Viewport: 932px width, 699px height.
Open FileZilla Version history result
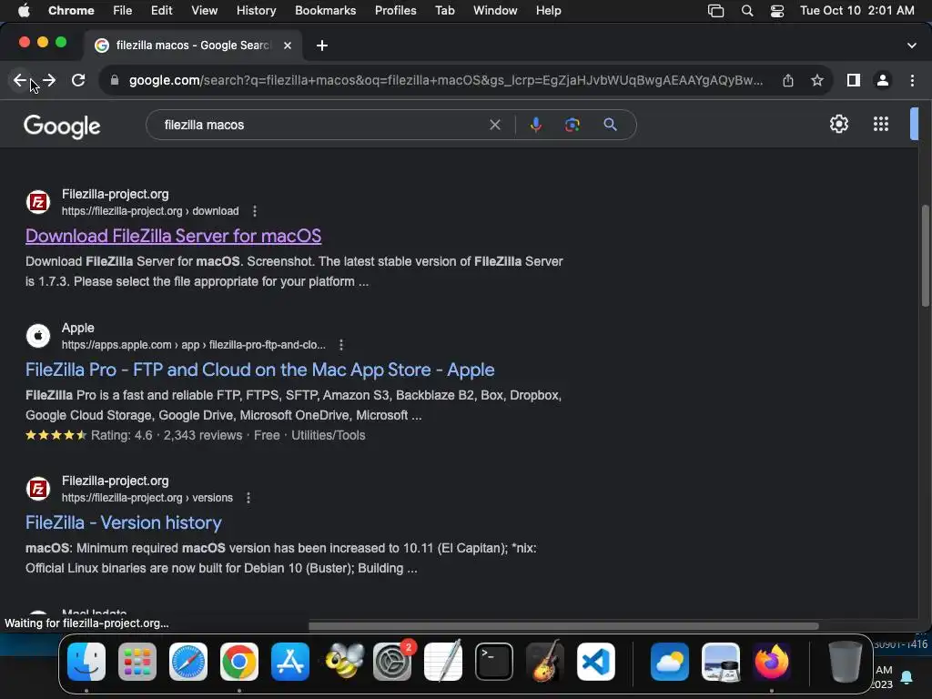coord(124,522)
